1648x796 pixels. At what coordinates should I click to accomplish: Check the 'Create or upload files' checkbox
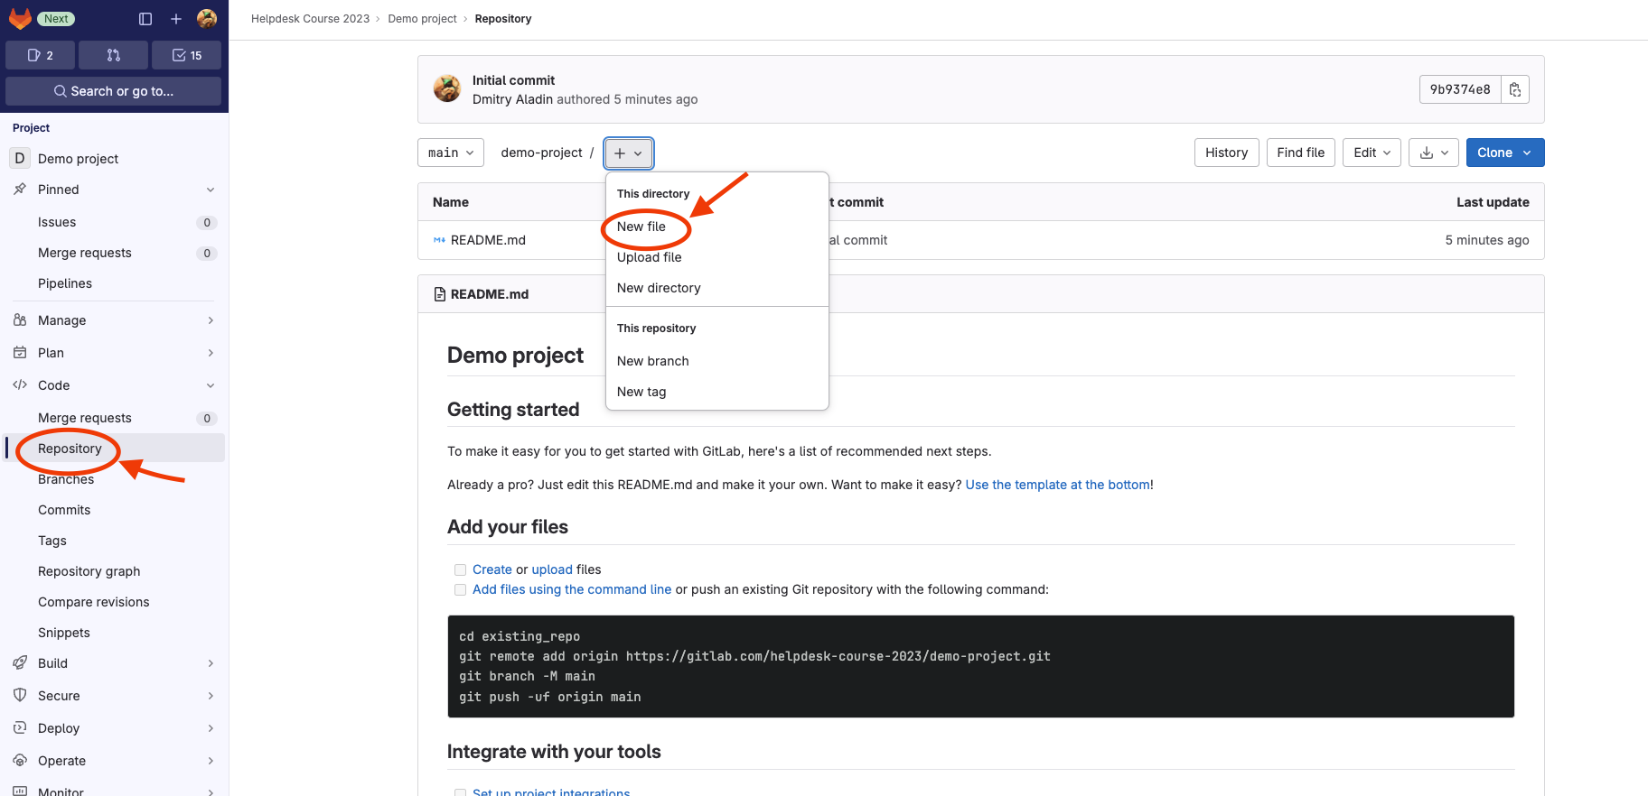[x=461, y=569]
